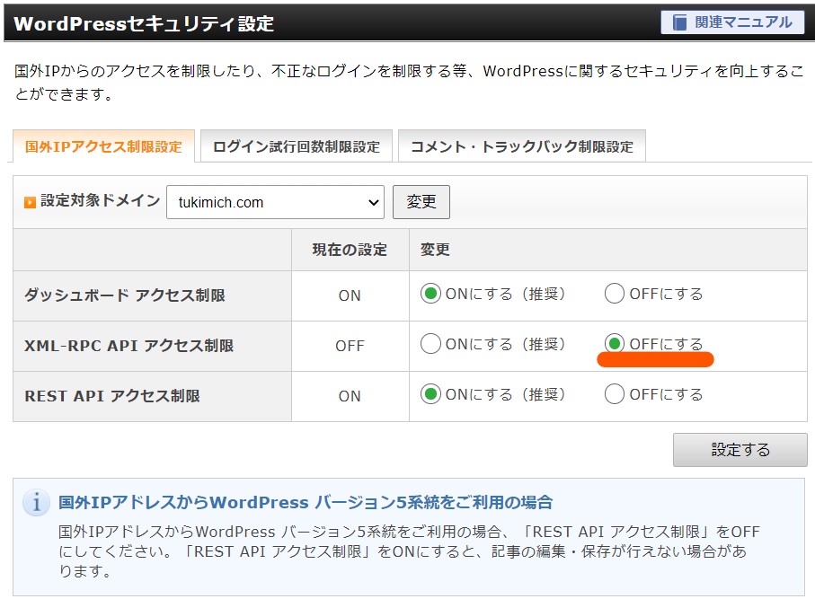
Task: Choose OFFにする for XML-RPC API アクセス制限
Action: point(615,344)
